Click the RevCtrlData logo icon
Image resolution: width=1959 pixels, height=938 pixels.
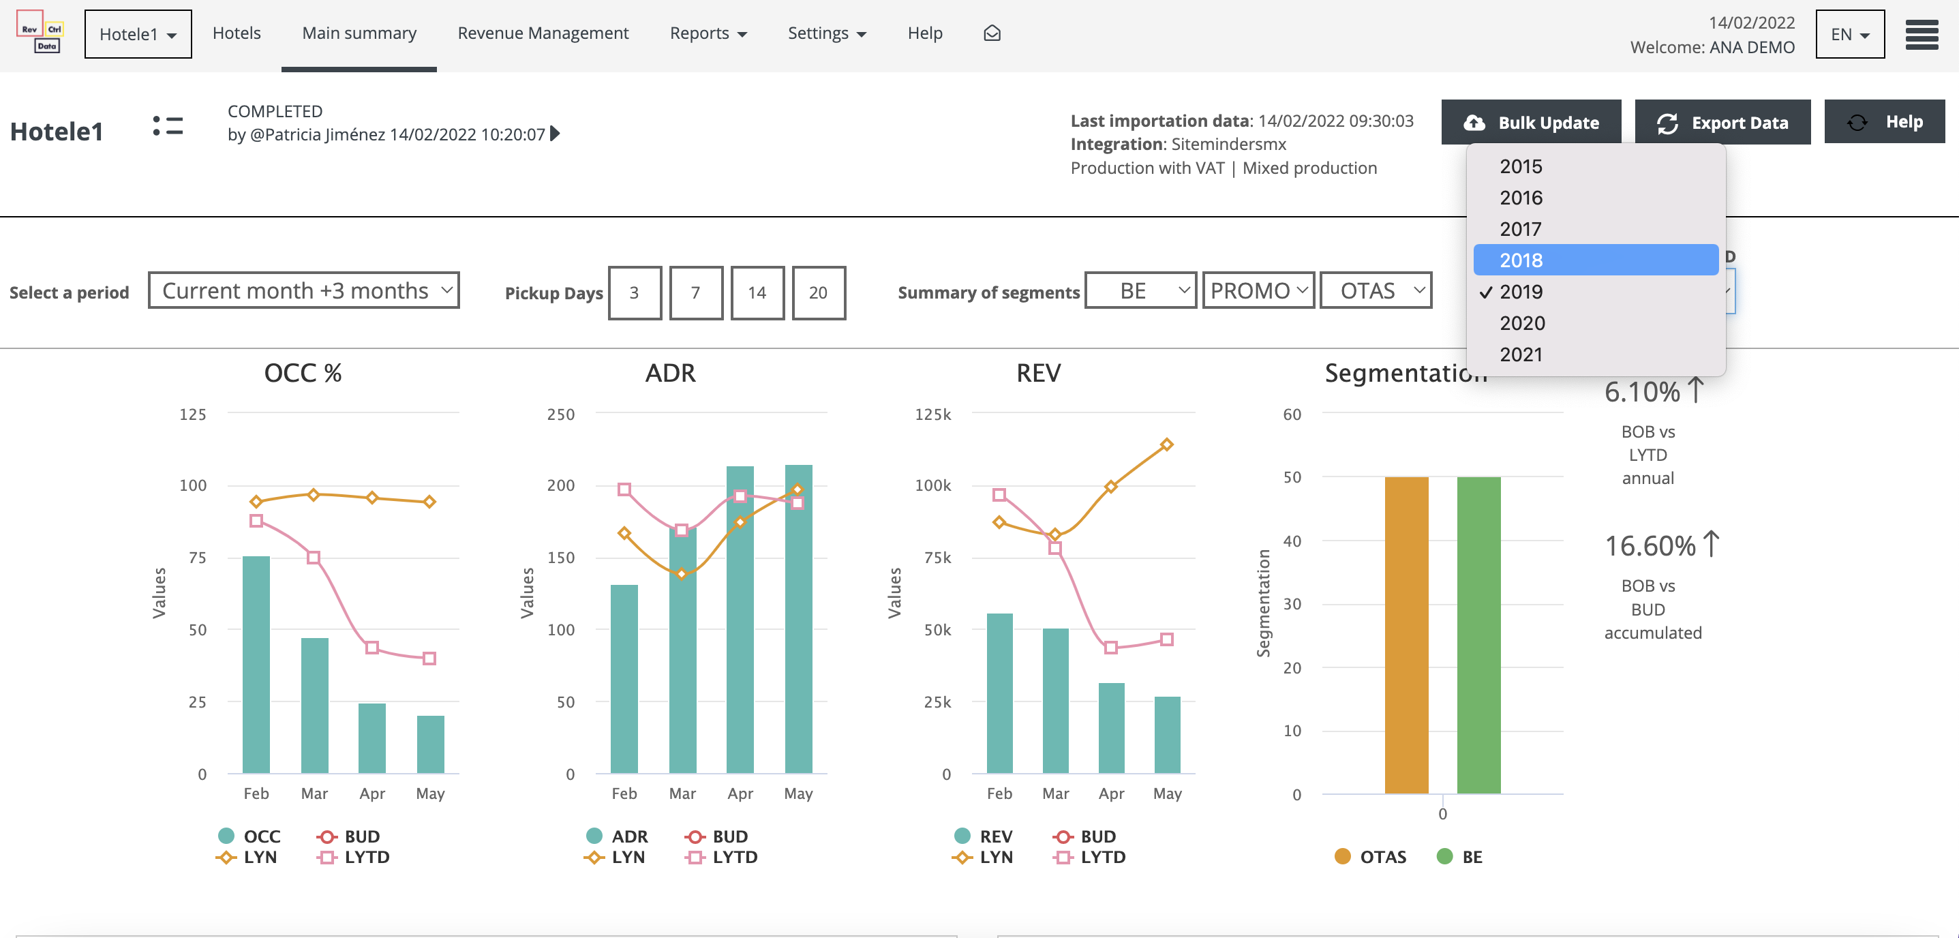[40, 33]
